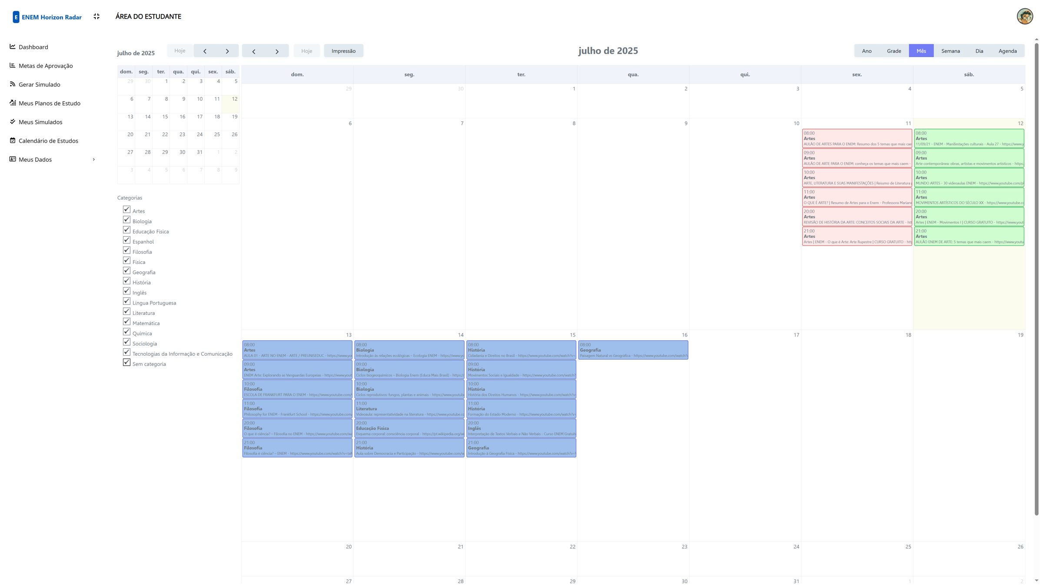This screenshot has width=1043, height=587.
Task: Switch to the Dia view
Action: pos(979,51)
